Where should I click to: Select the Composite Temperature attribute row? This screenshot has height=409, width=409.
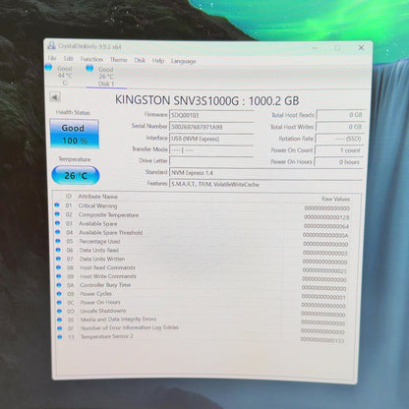pyautogui.click(x=203, y=215)
